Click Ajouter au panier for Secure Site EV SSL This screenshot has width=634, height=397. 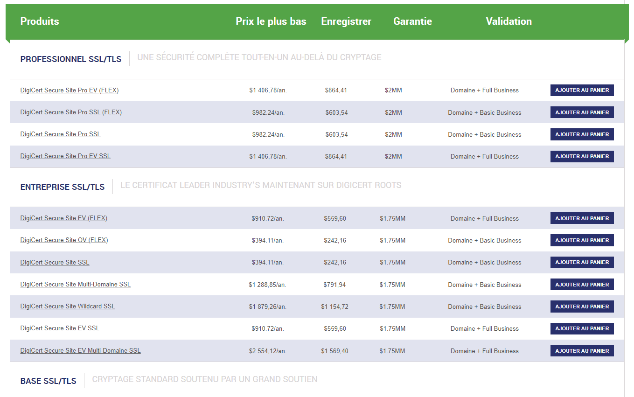(x=582, y=328)
